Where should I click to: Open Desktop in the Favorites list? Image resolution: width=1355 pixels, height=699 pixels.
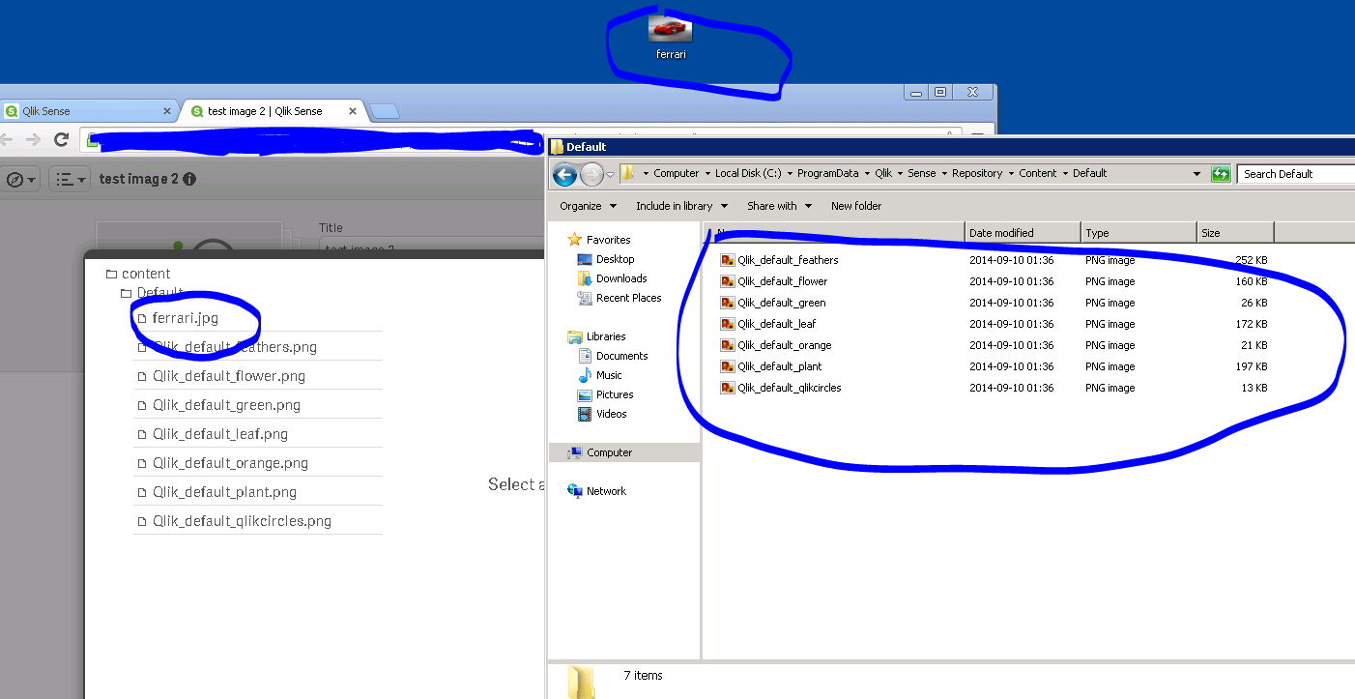click(x=615, y=259)
